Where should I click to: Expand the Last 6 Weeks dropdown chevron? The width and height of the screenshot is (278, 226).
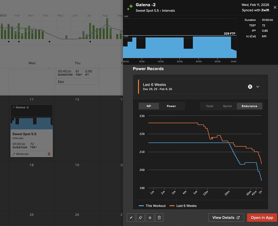tap(258, 86)
